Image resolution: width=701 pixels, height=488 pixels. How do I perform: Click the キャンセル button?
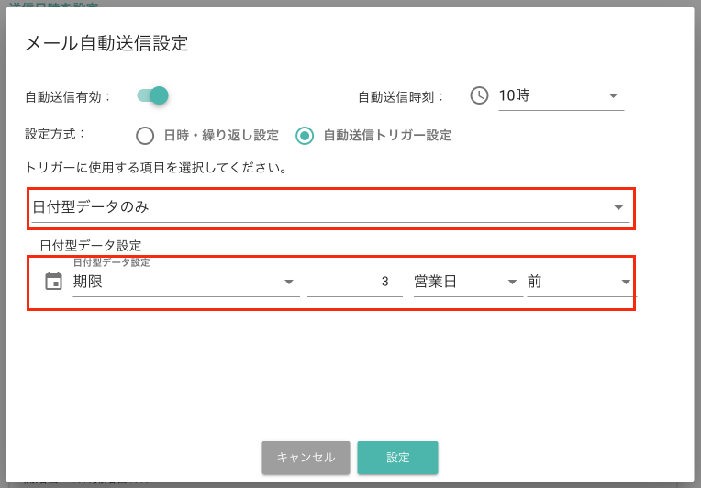pos(306,458)
